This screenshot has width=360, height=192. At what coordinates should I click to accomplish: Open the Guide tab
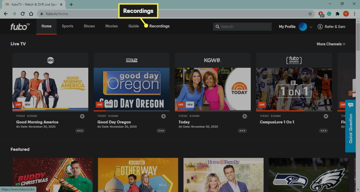[x=133, y=26]
